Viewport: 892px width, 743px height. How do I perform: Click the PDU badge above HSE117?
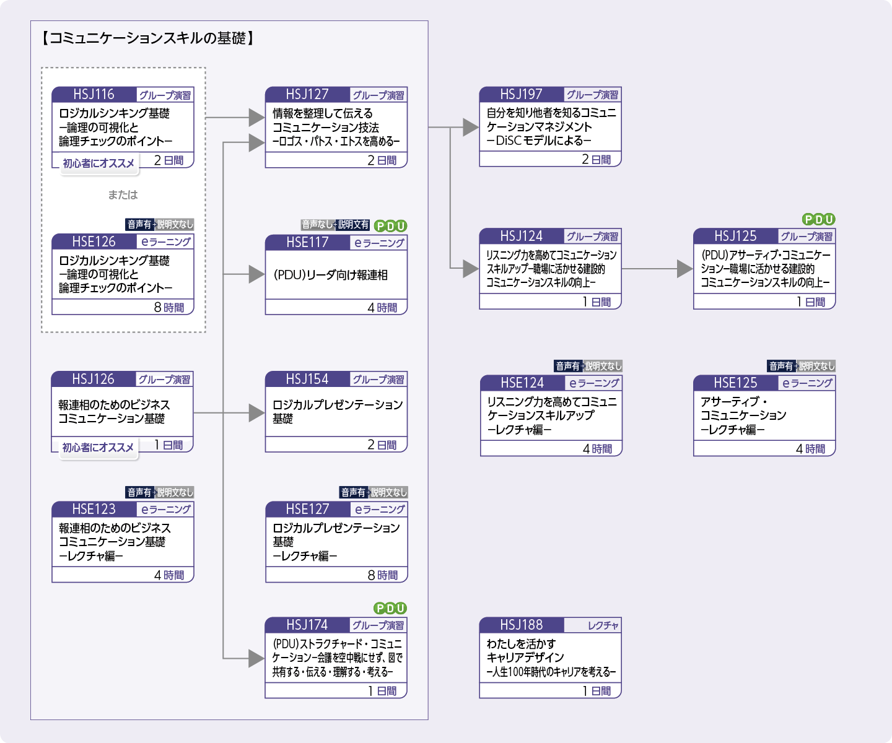[390, 226]
